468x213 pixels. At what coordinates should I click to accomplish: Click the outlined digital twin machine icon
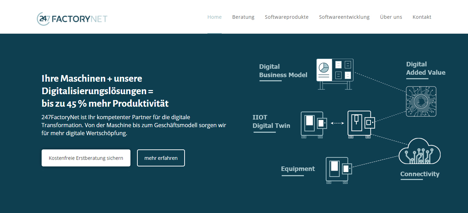pos(314,125)
